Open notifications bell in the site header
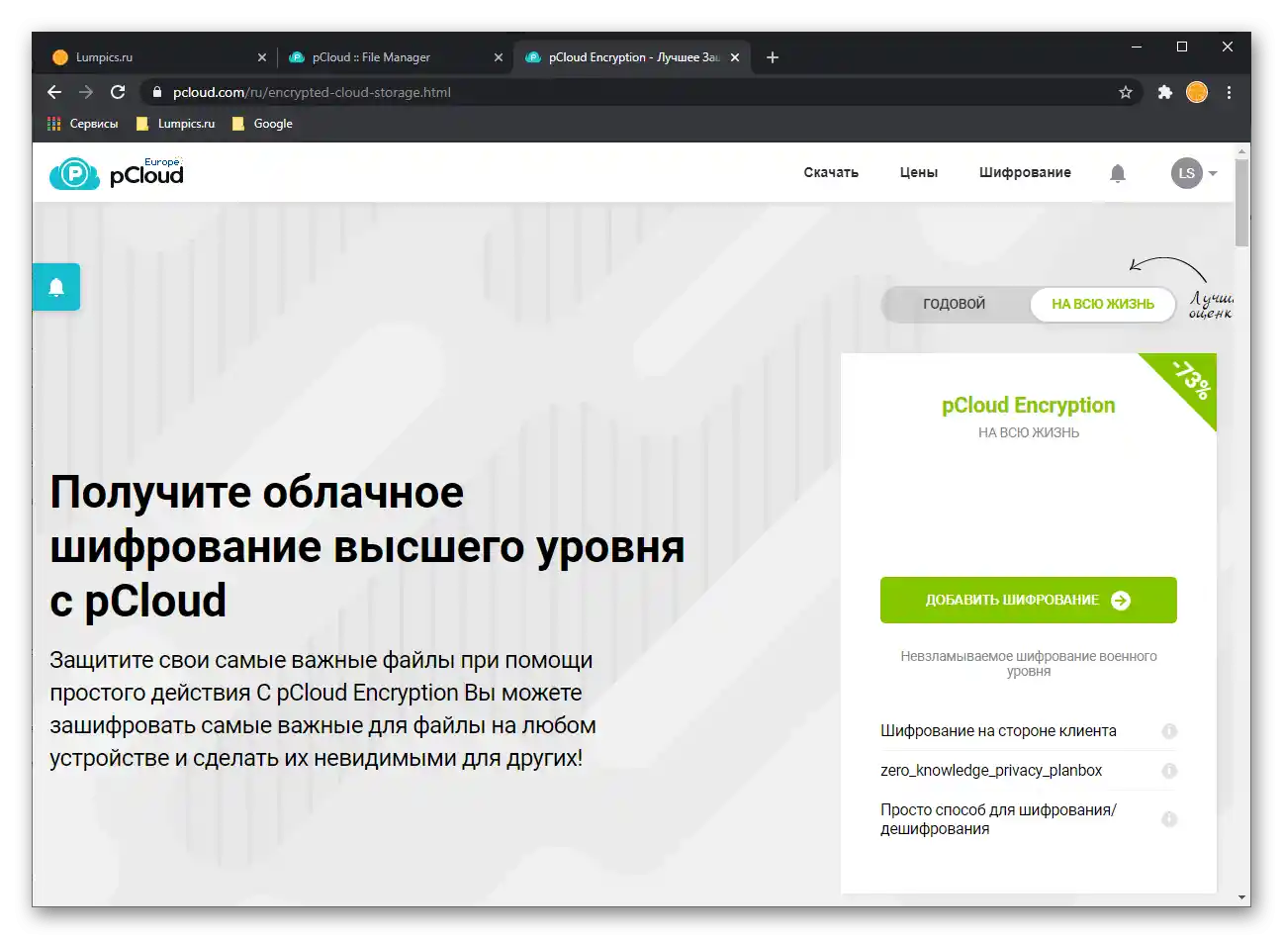Screen dimensions: 1283x939 [1118, 173]
